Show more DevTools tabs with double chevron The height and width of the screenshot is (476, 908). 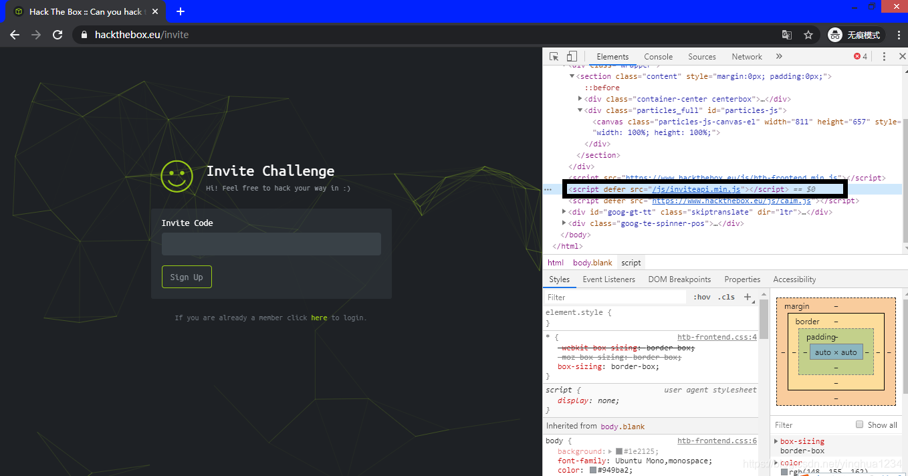point(779,57)
